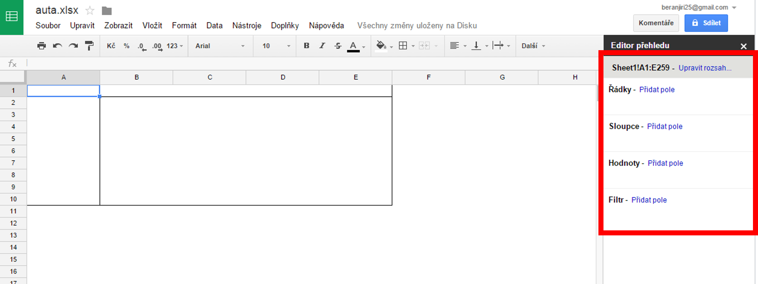Click the green Sheets home icon
Screen dimensions: 758x284
tap(12, 17)
